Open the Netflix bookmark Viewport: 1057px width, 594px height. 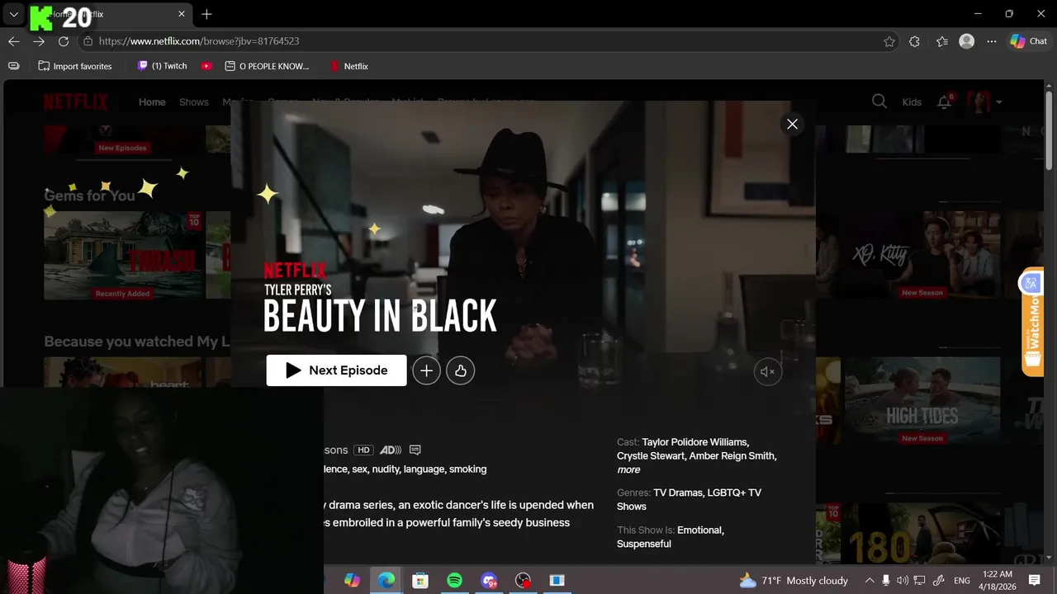(x=348, y=66)
